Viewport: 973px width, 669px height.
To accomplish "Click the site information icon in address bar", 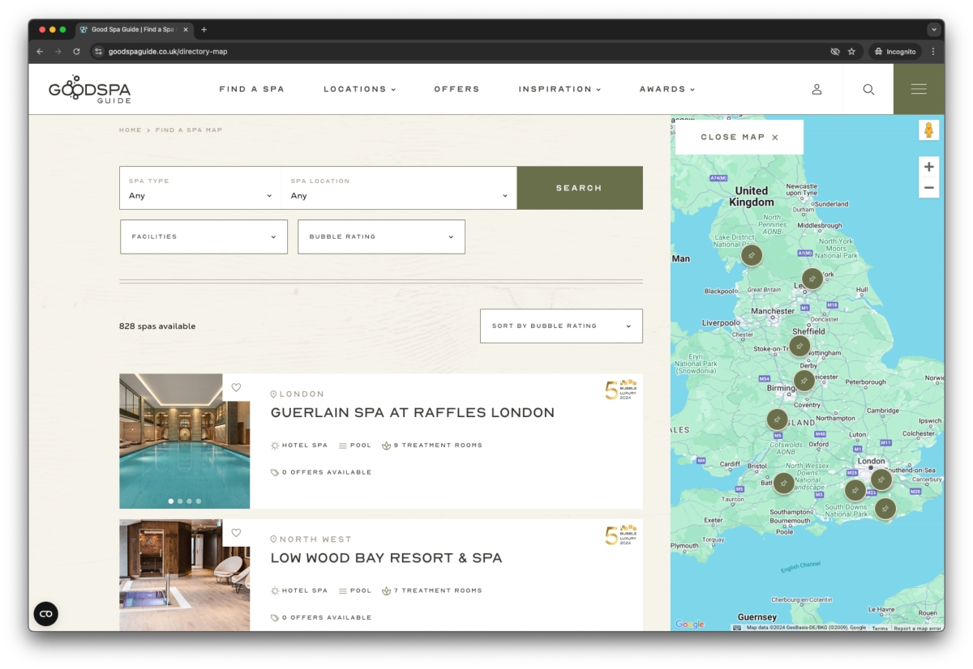I will (98, 51).
